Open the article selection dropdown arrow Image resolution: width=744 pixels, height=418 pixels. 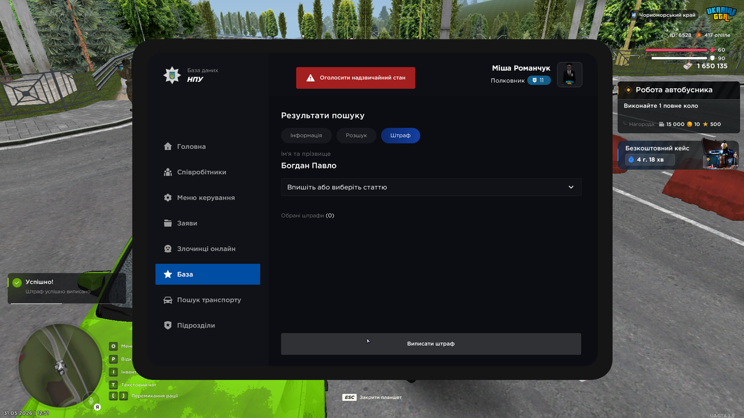pos(571,187)
